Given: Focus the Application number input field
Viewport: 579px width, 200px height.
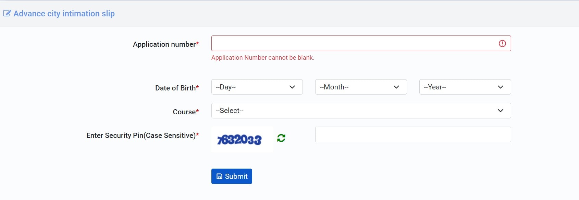Looking at the screenshot, I should point(353,43).
